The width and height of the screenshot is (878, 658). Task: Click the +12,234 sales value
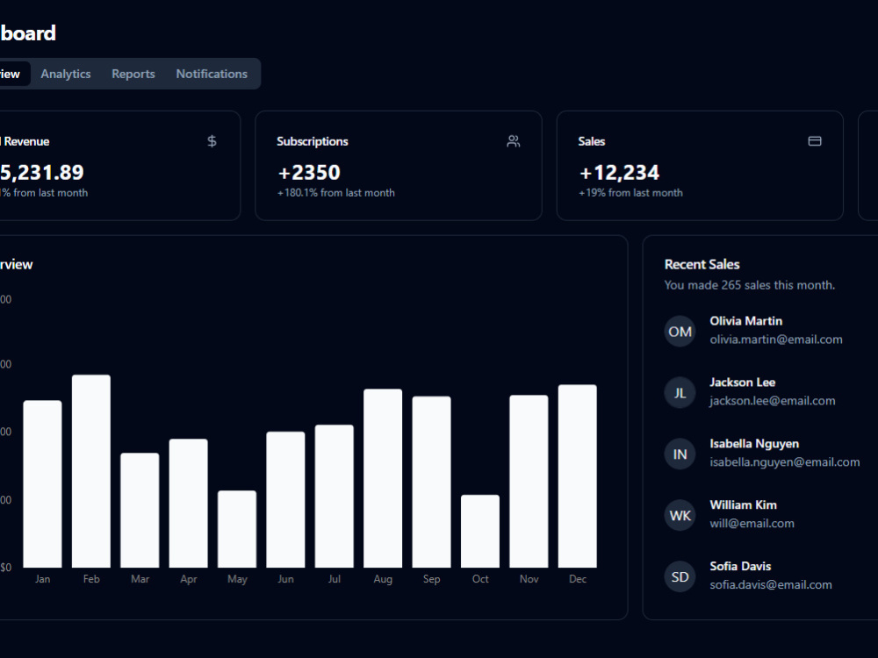point(619,172)
